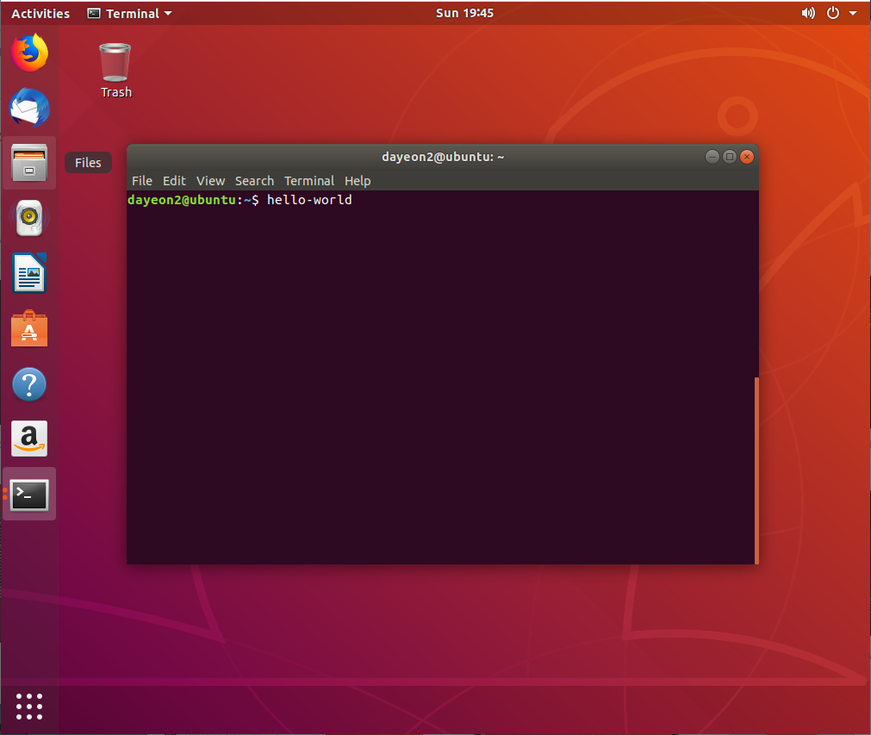Click the hello-world command text
The image size is (871, 735).
(x=308, y=199)
